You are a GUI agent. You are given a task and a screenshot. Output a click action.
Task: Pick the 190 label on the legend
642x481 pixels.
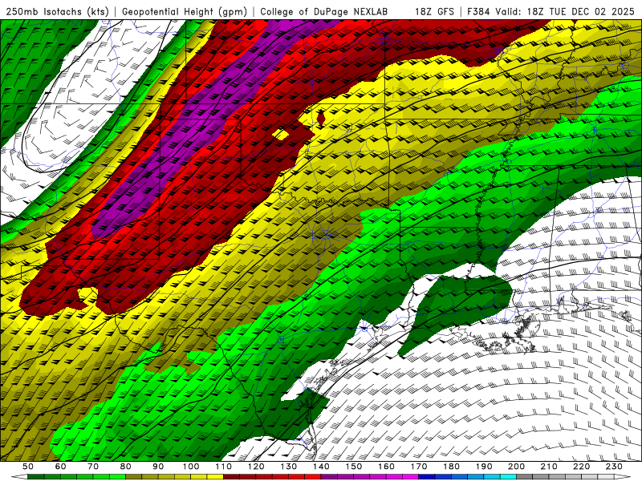(484, 467)
